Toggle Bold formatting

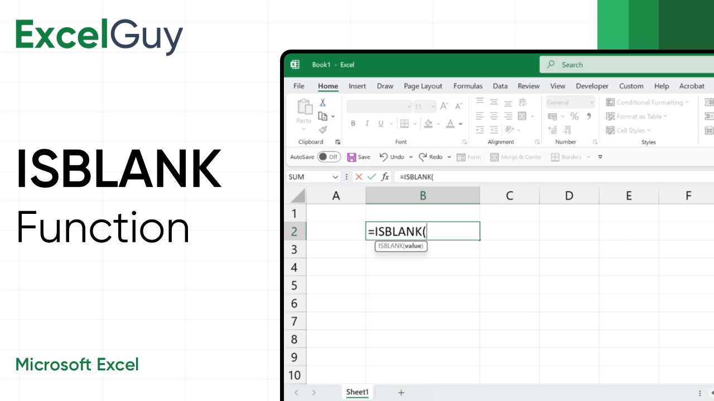click(x=353, y=124)
